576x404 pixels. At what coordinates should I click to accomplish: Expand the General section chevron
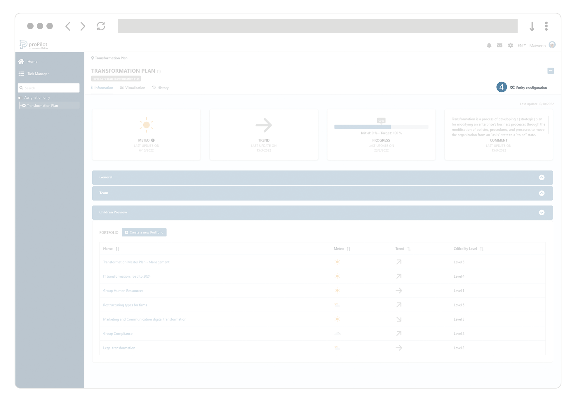pos(542,177)
